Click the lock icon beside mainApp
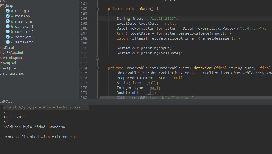Image resolution: width=272 pixels, height=154 pixels. (12, 16)
